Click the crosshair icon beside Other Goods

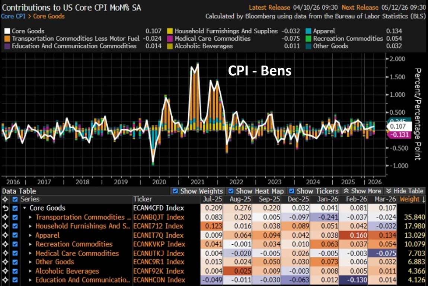pyautogui.click(x=5, y=262)
